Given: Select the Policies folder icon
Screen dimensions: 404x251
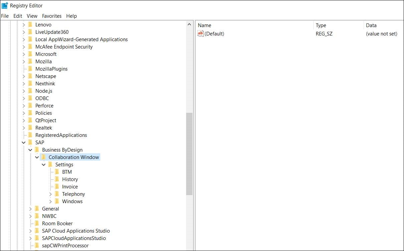Looking at the screenshot, I should [30, 113].
